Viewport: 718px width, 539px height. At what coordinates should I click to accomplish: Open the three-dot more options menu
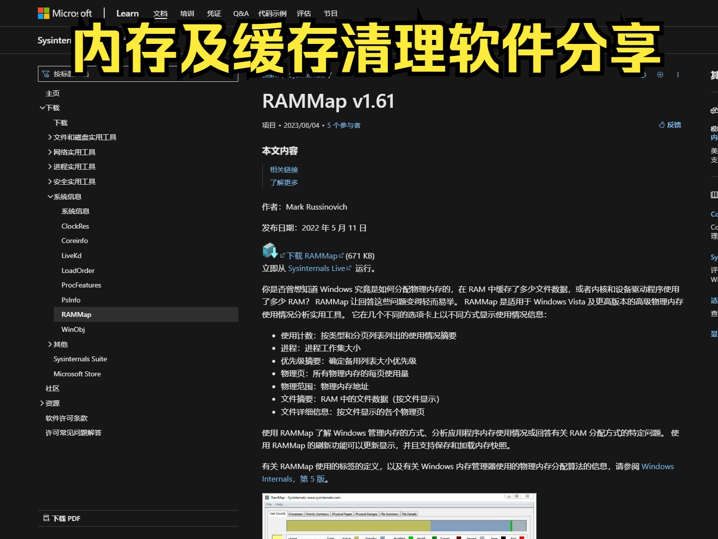[678, 75]
